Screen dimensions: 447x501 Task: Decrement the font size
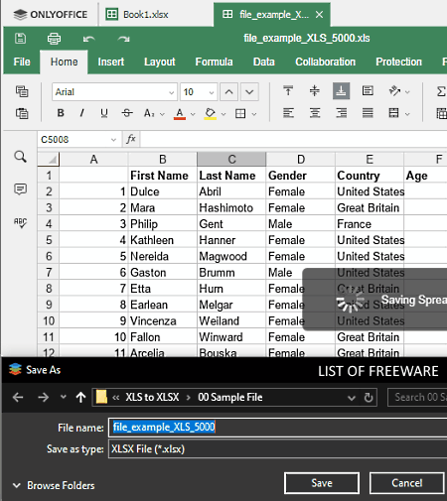click(249, 91)
